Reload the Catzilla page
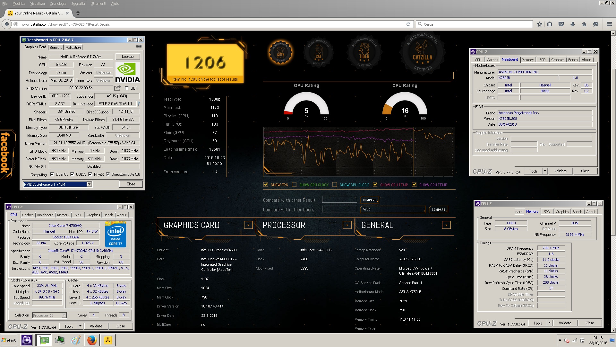The height and width of the screenshot is (347, 616). click(x=408, y=24)
